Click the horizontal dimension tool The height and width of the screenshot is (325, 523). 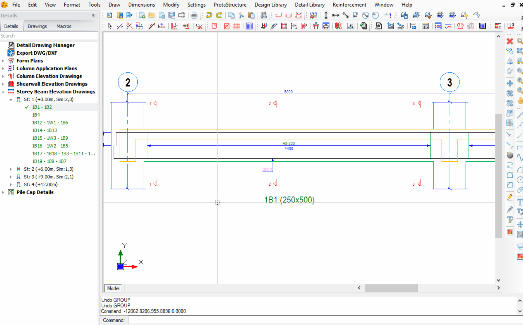[336, 15]
